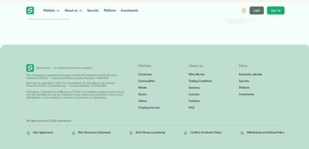Screen dimensions: 309x149
Task: Click the Risk Disclosure Statement document icon
Action: click(74, 133)
